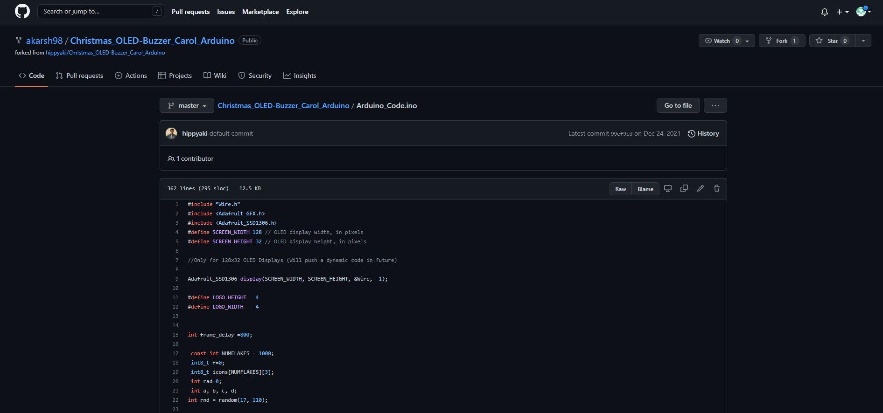View commit History
This screenshot has width=883, height=413.
(x=703, y=134)
